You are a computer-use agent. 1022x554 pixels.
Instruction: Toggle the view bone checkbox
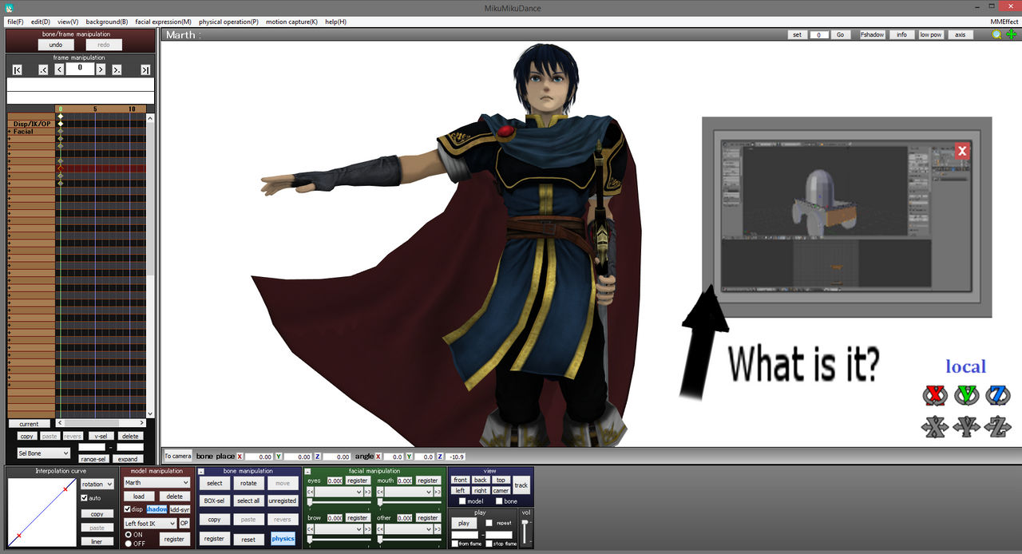(x=500, y=501)
